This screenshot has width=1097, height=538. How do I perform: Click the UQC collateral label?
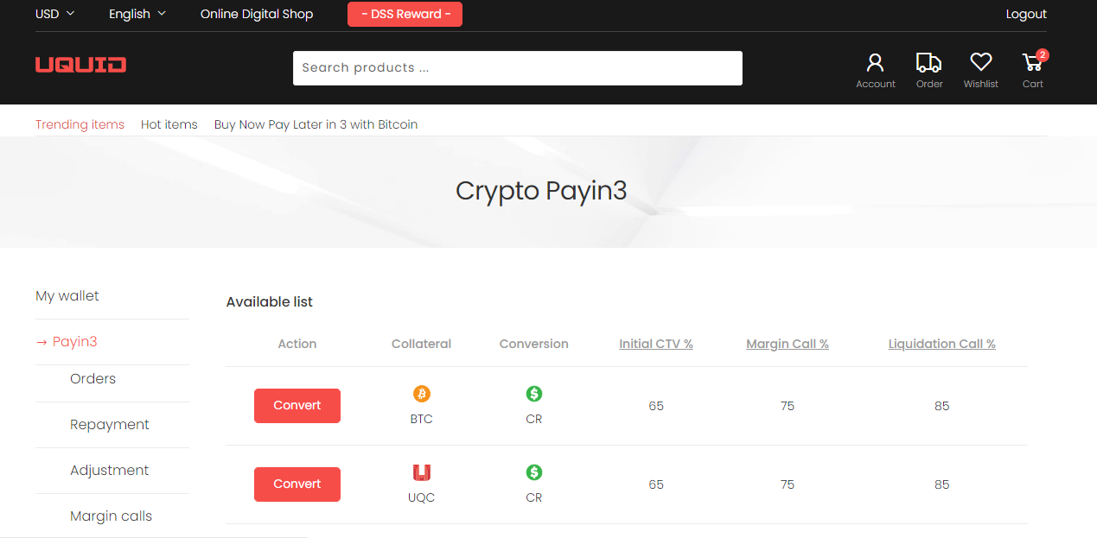point(422,497)
